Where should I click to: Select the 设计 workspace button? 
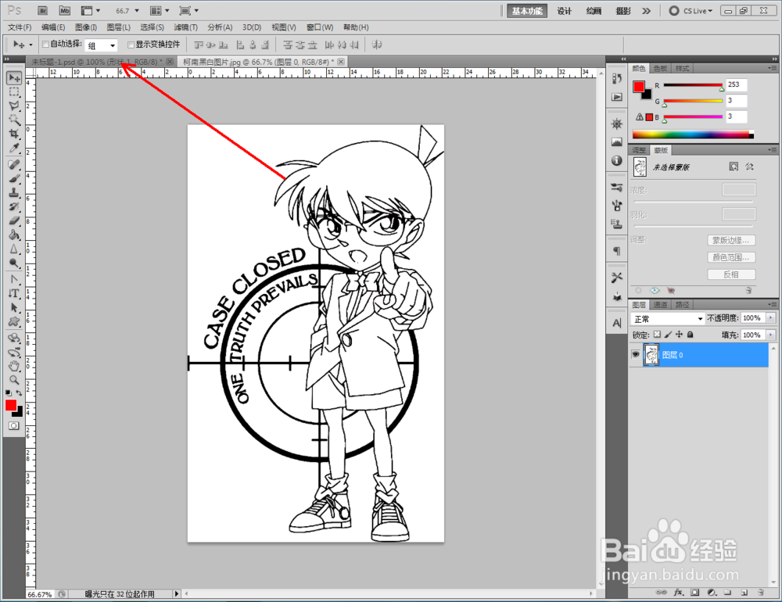[564, 11]
